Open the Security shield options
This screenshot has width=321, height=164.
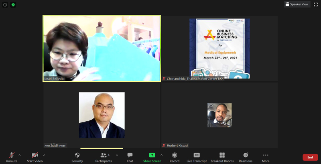77,155
